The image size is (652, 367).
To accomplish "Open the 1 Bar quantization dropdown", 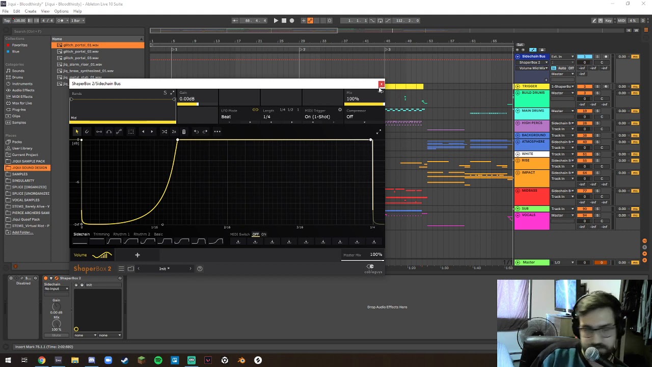I will (x=78, y=20).
